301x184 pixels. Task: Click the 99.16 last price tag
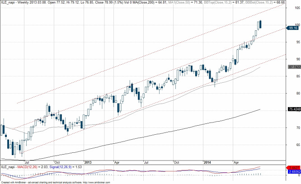tap(293, 28)
